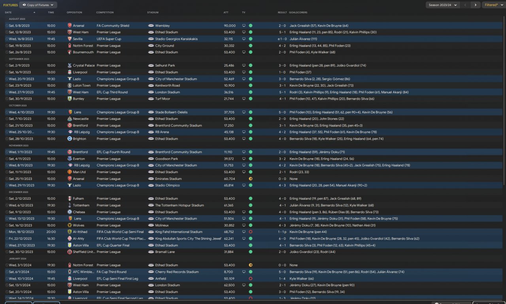This screenshot has height=304, width=506.
Task: Click the stadium icon beside Turf Moor
Action: point(151,99)
